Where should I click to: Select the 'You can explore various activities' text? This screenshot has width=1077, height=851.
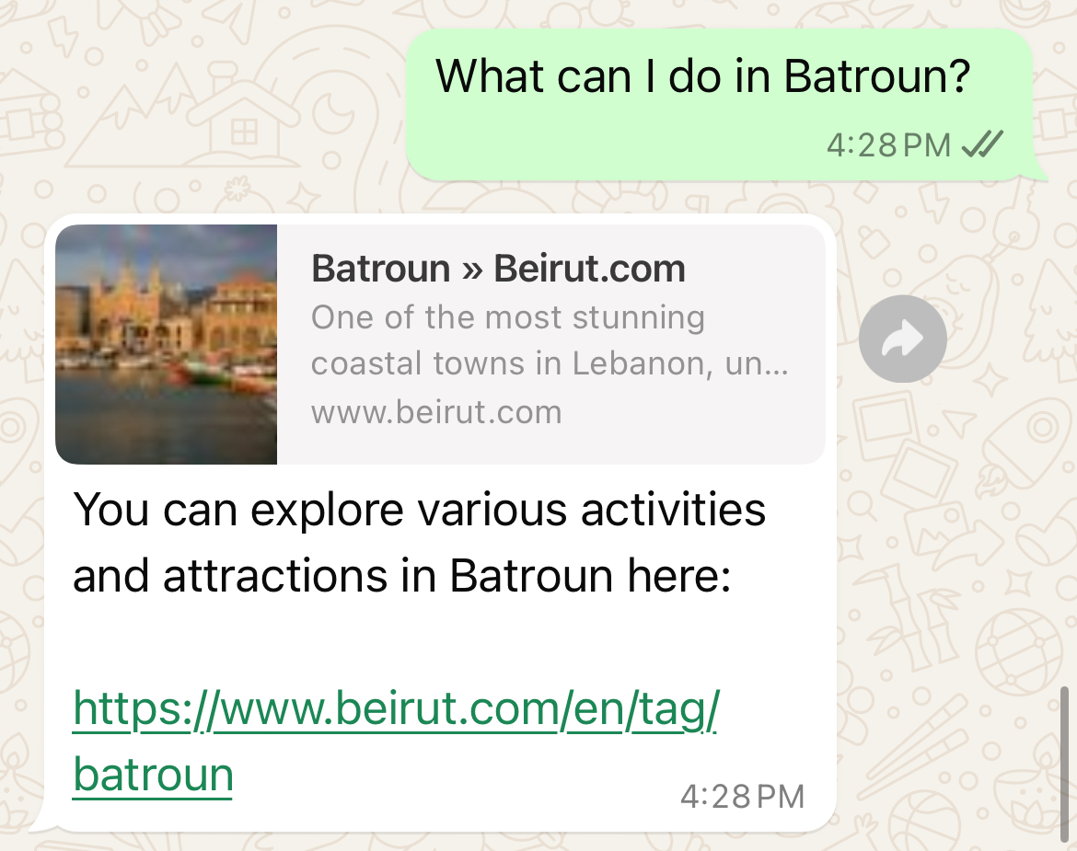[419, 510]
